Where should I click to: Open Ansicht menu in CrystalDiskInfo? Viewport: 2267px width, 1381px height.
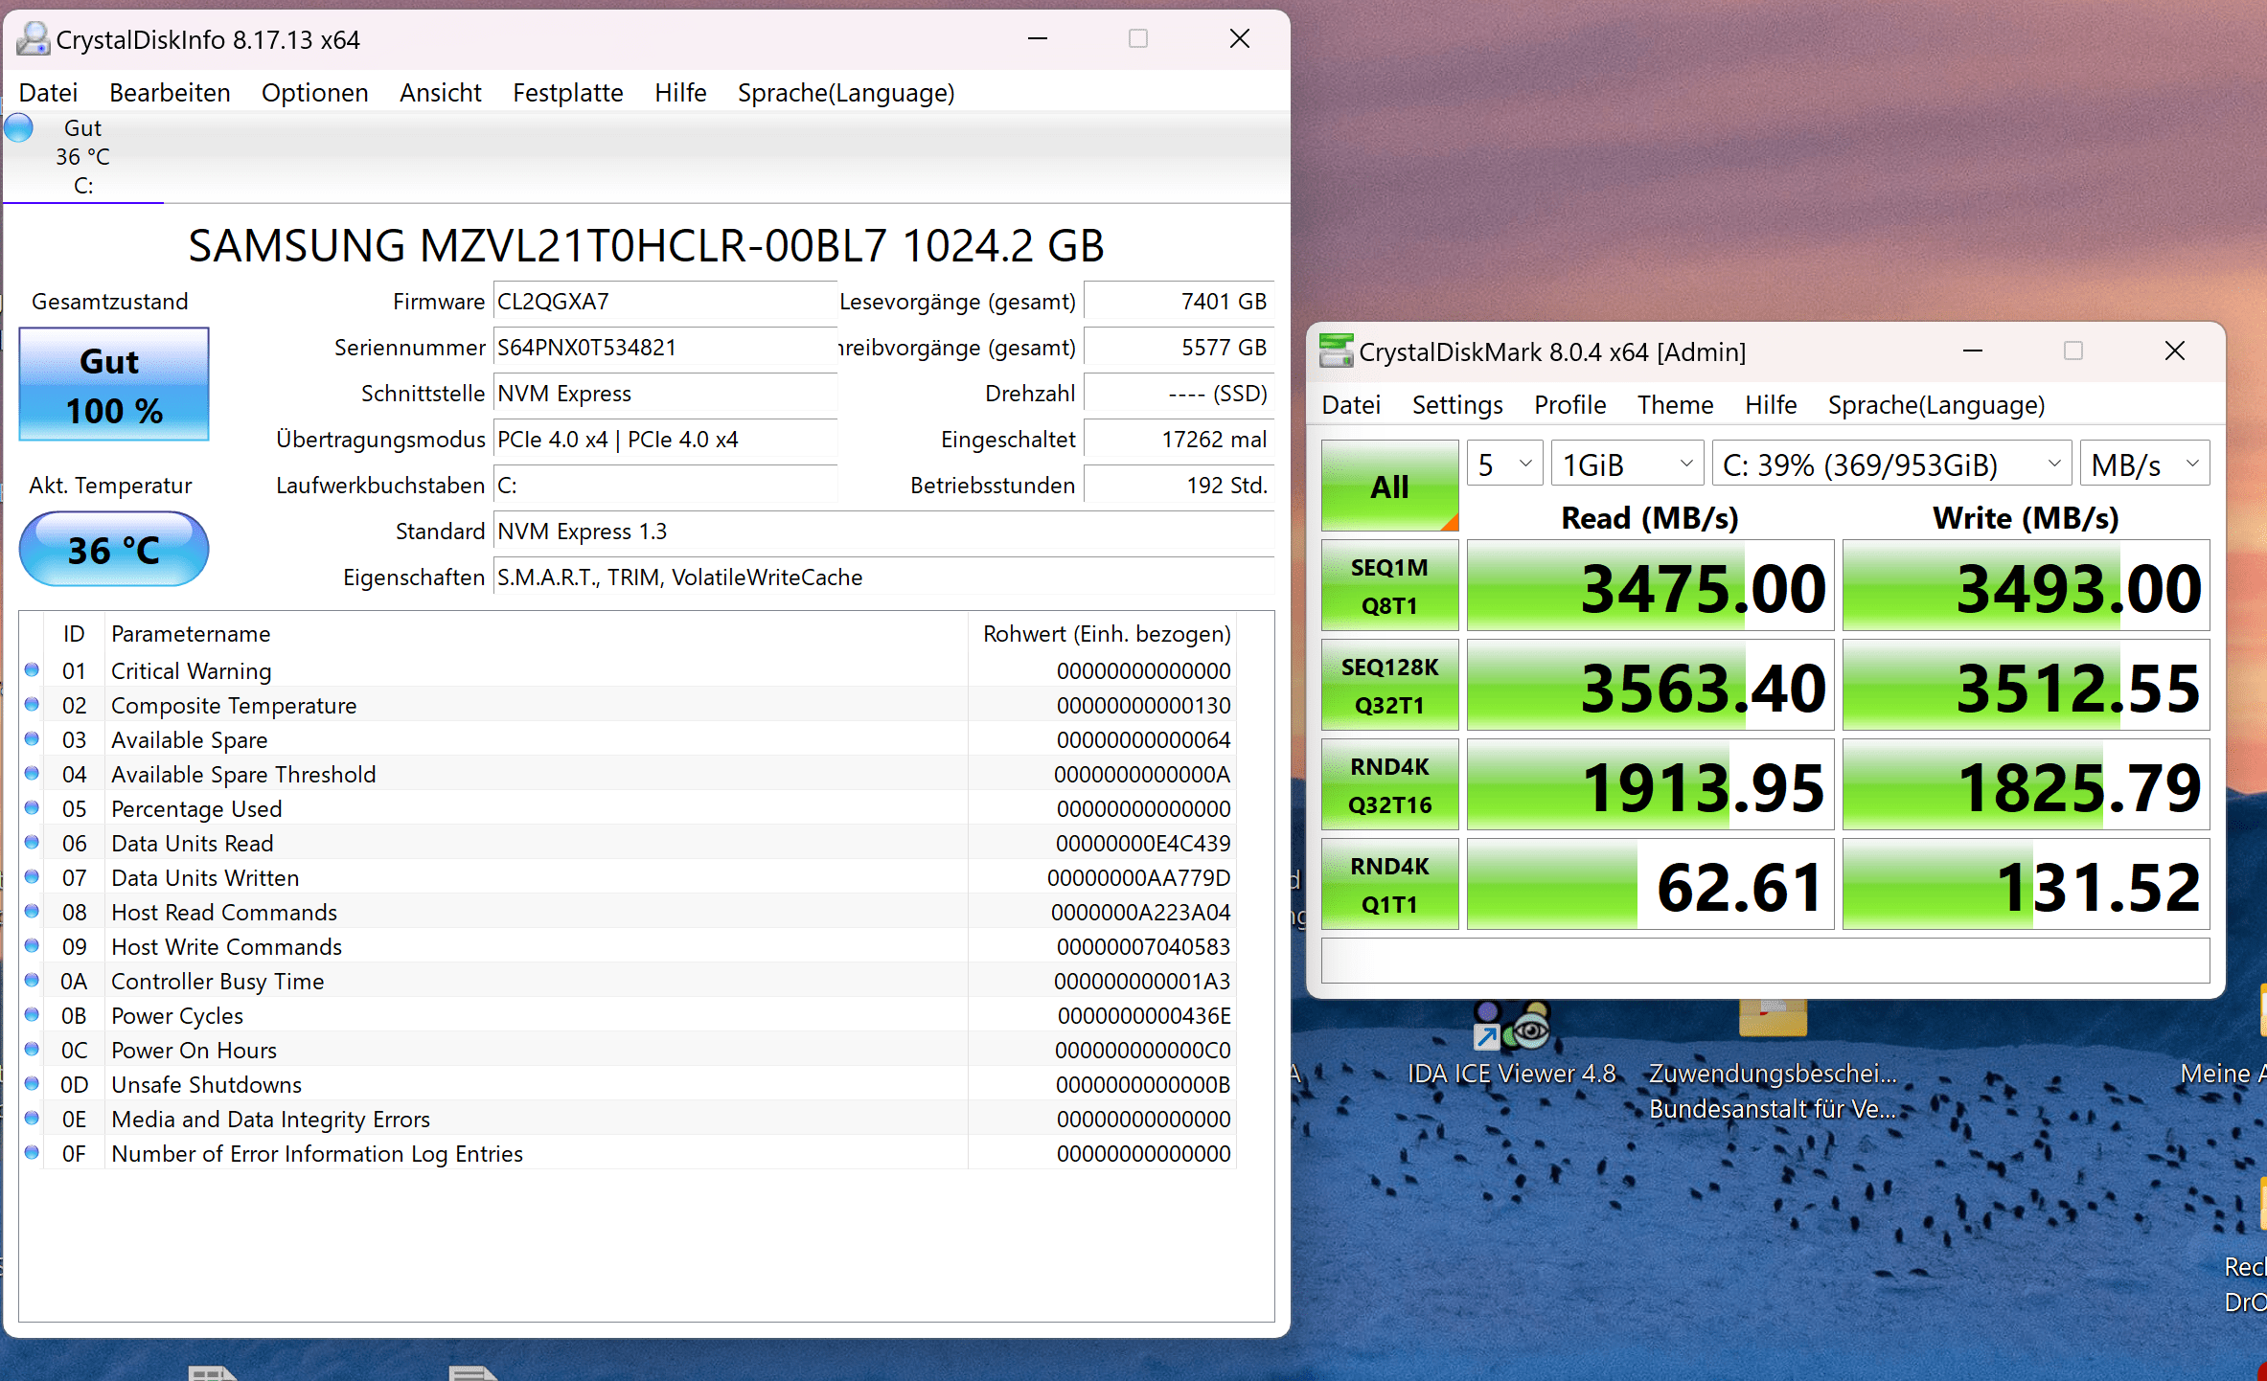(440, 93)
